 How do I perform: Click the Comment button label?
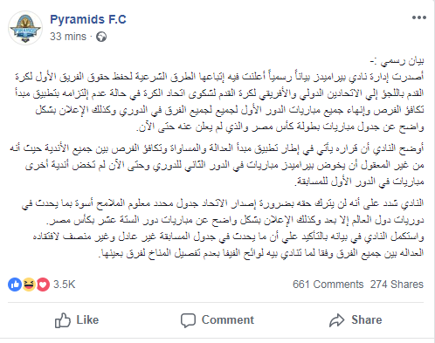(228, 320)
